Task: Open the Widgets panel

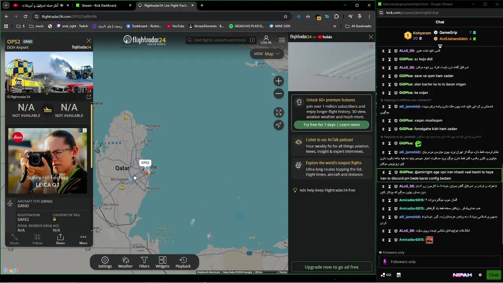Action: 162,262
